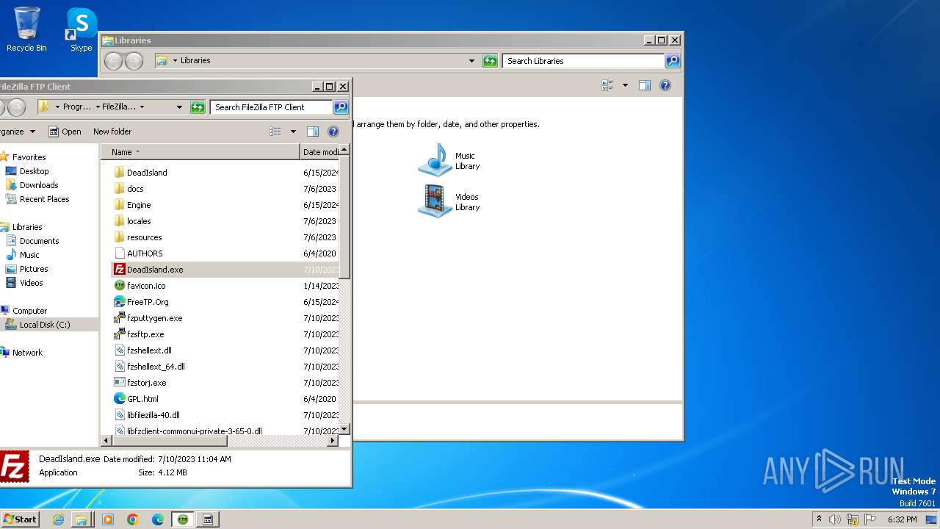The width and height of the screenshot is (940, 529).
Task: Toggle preview pane in Libraries window
Action: tap(644, 85)
